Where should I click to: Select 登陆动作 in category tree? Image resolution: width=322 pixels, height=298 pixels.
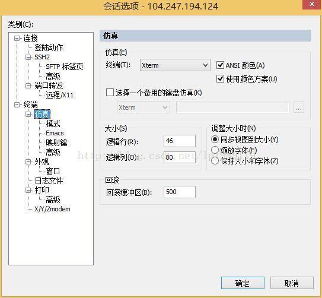[49, 47]
